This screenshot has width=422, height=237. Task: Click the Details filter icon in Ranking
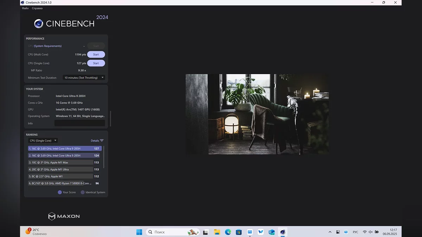(102, 140)
